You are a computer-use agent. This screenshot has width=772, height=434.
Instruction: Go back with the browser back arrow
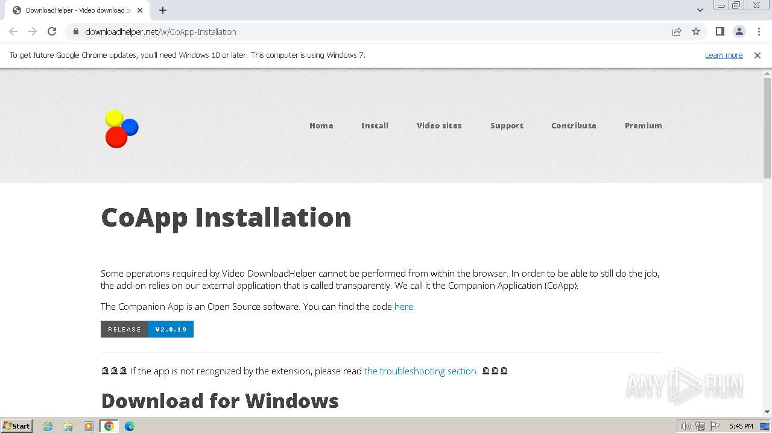pyautogui.click(x=13, y=31)
